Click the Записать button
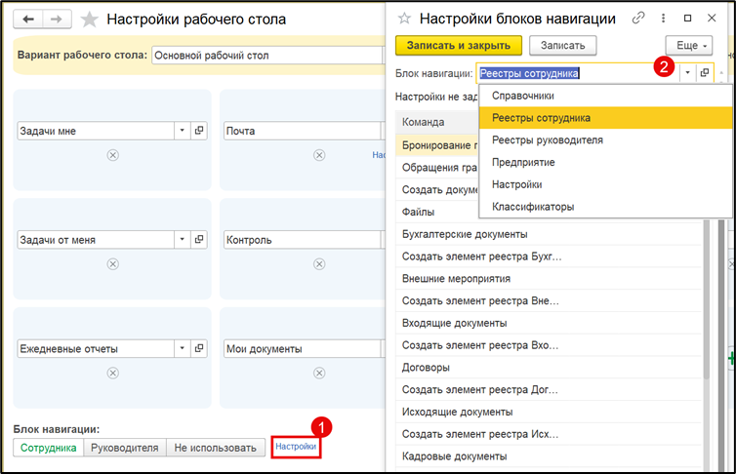This screenshot has height=474, width=736. [563, 46]
